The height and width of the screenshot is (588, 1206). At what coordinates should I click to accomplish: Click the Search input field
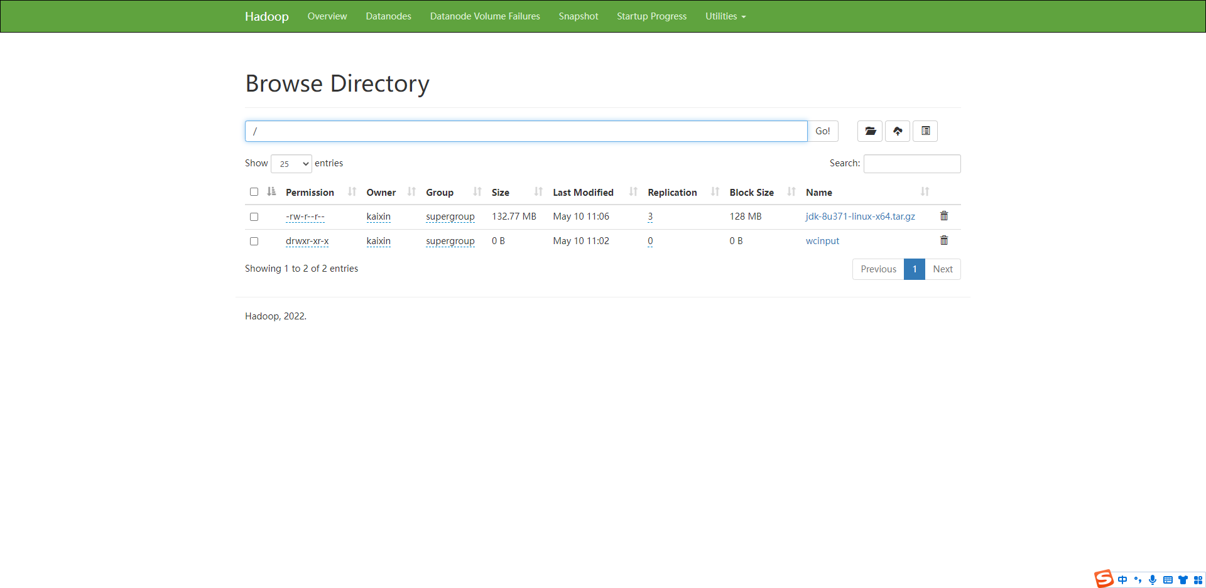pyautogui.click(x=912, y=164)
